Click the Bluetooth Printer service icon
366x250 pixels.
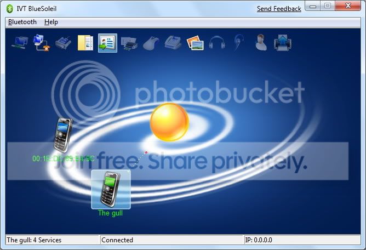[x=129, y=43]
